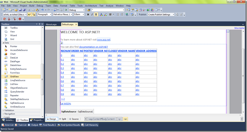Screen dimensions: 247x132
Task: Click the DataList icon in the Toolbox
Action: click(6, 58)
